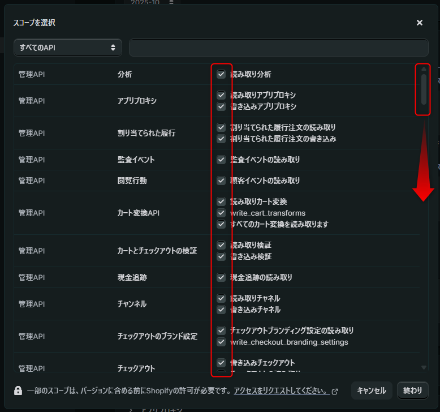Click the scroll up arrow of scope list
The height and width of the screenshot is (412, 440).
424,69
